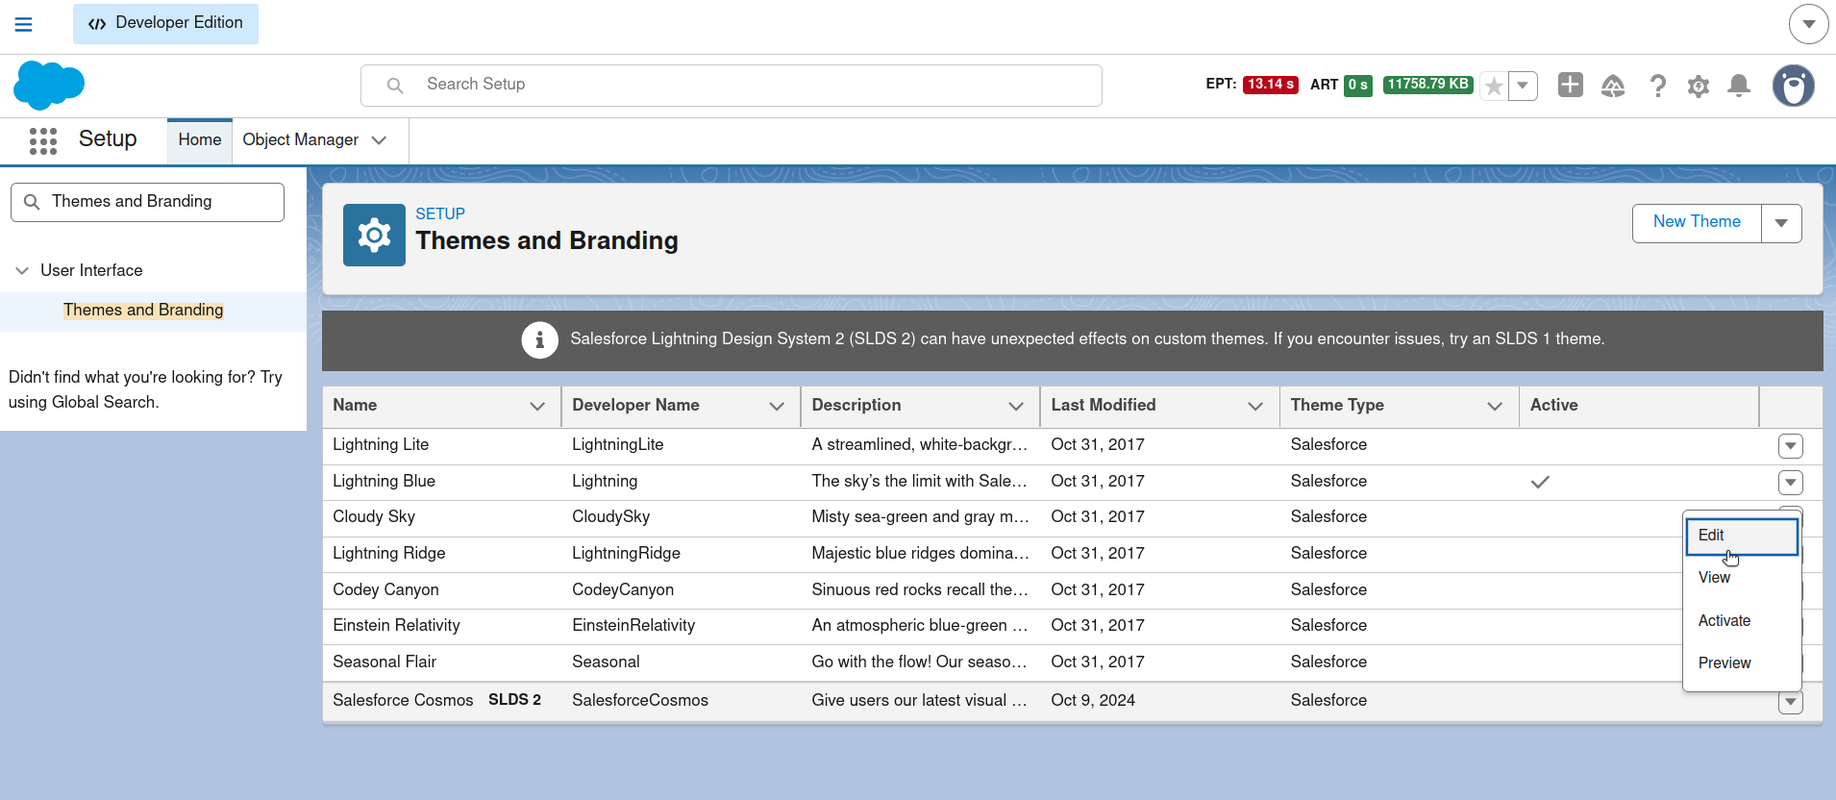The width and height of the screenshot is (1836, 800).
Task: Click the favorites star icon
Action: [1494, 86]
